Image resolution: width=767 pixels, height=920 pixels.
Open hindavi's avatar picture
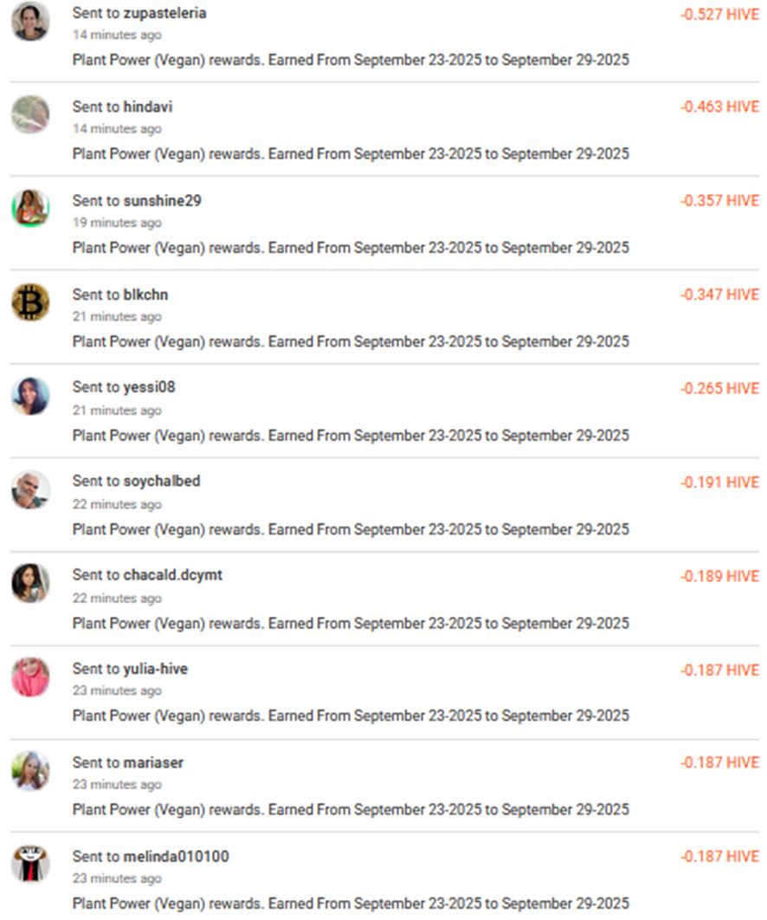[x=30, y=114]
